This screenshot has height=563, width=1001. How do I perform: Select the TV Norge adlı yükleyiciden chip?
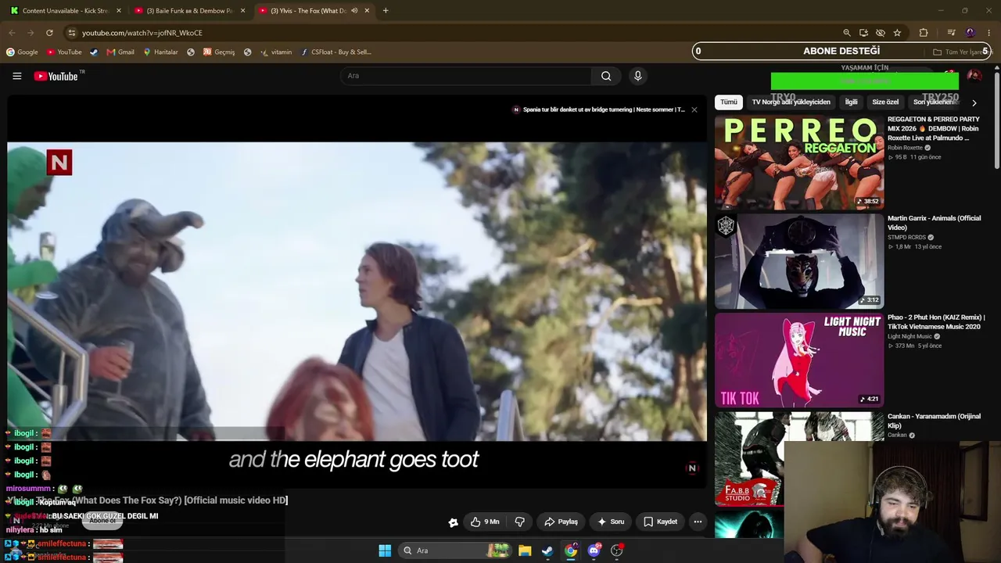(x=791, y=102)
